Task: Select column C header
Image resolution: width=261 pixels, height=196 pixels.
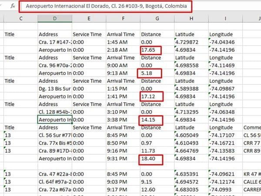Action: tap(20, 18)
